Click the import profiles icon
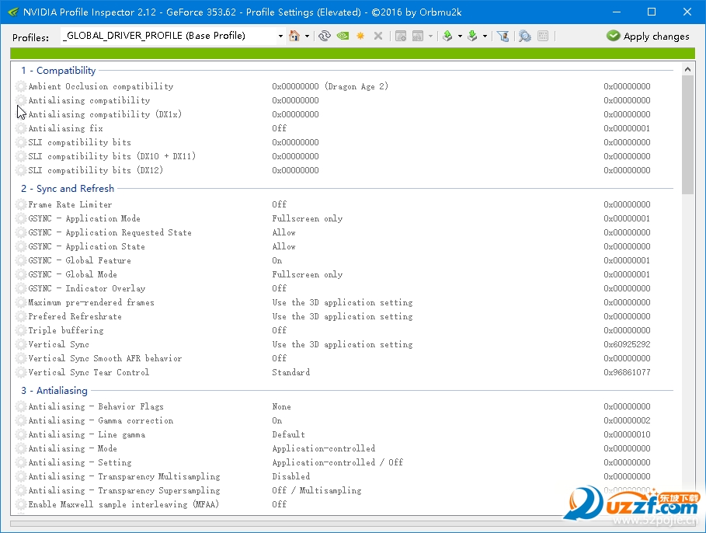Viewport: 706px width, 533px height. tap(472, 36)
